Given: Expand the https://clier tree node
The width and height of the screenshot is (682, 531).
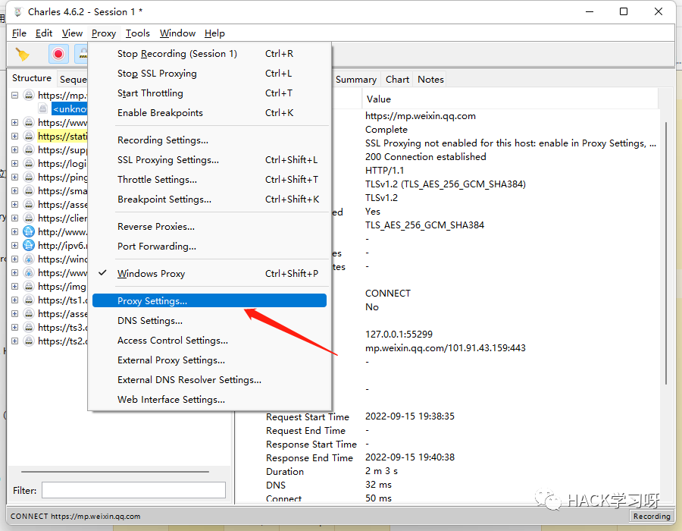Looking at the screenshot, I should coord(15,218).
